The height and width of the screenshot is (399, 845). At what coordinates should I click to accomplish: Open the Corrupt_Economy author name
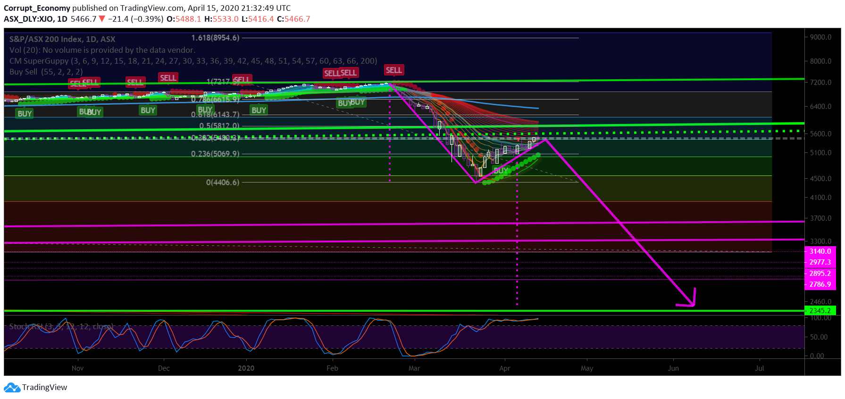(x=37, y=8)
